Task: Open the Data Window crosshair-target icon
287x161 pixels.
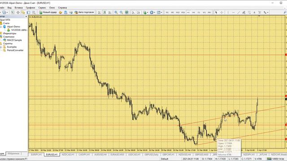Action: (18, 13)
